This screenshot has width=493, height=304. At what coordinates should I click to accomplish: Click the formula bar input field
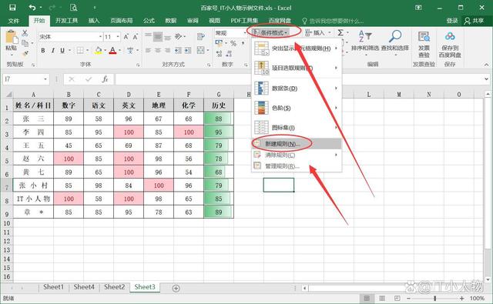pyautogui.click(x=299, y=79)
